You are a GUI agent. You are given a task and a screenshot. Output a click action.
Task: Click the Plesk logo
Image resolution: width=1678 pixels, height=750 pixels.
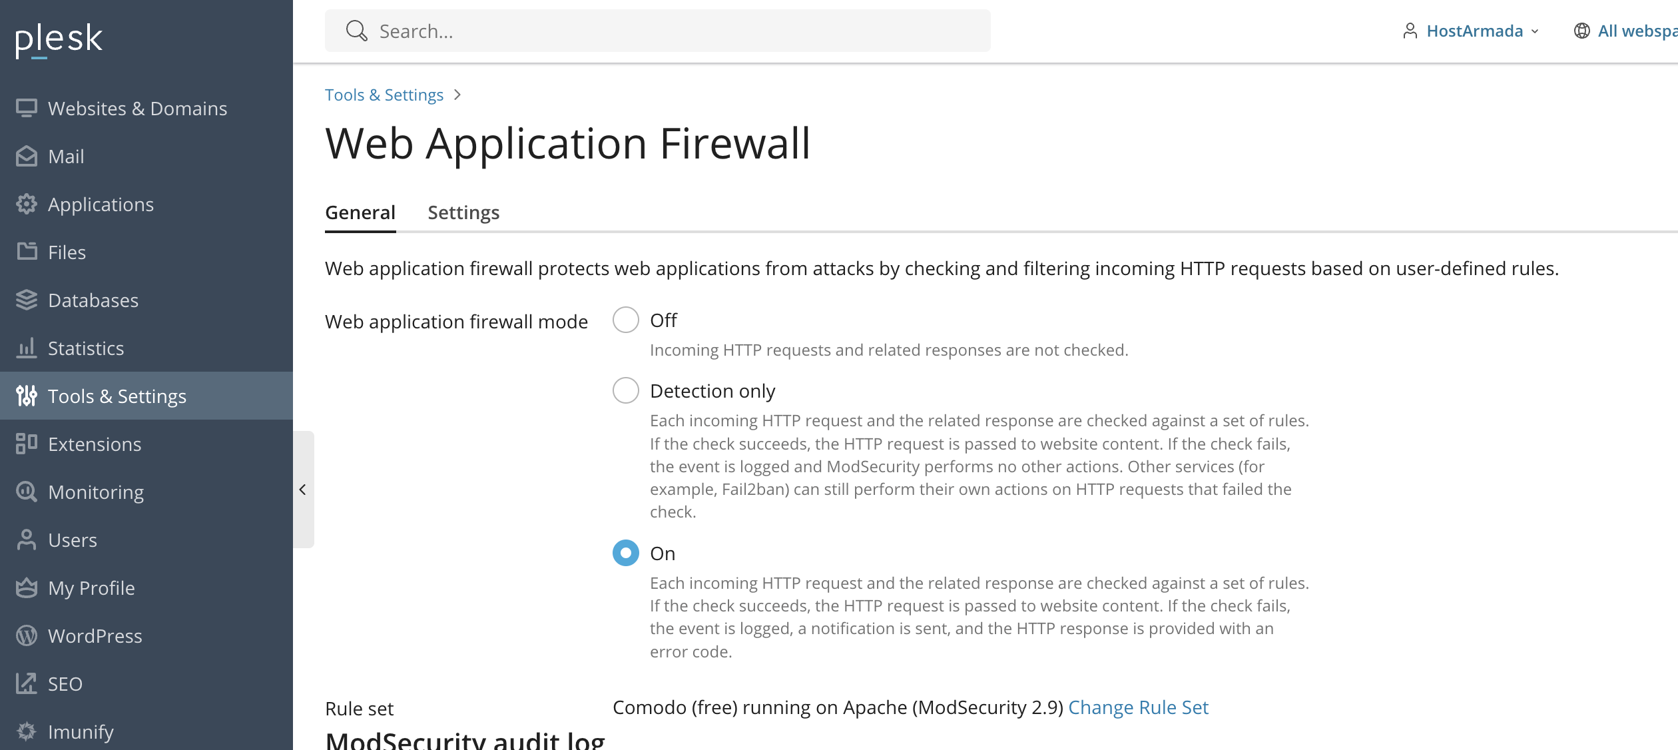tap(59, 39)
